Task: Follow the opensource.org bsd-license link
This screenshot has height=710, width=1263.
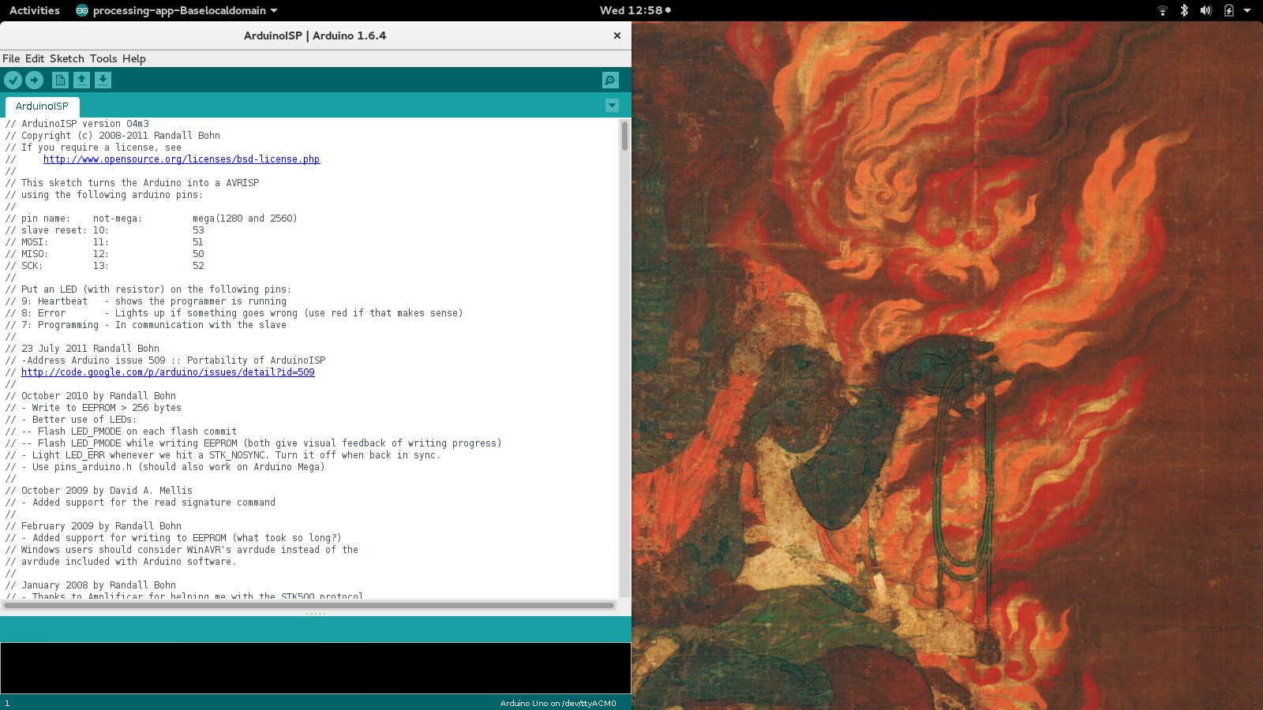Action: 182,159
